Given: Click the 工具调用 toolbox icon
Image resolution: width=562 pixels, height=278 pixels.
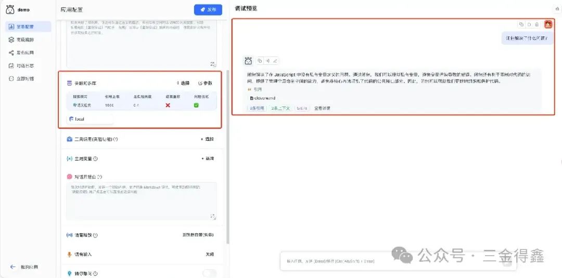Looking at the screenshot, I should click(x=70, y=139).
